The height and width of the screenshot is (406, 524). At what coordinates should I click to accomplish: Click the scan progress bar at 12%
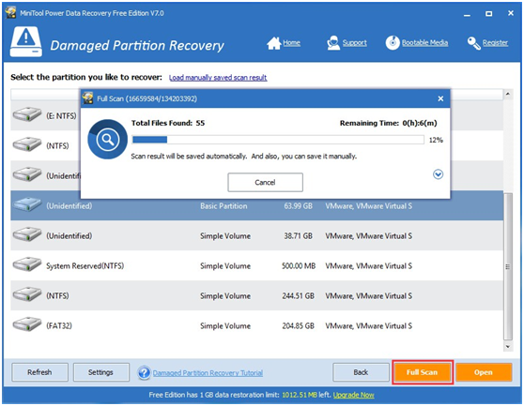pos(278,140)
